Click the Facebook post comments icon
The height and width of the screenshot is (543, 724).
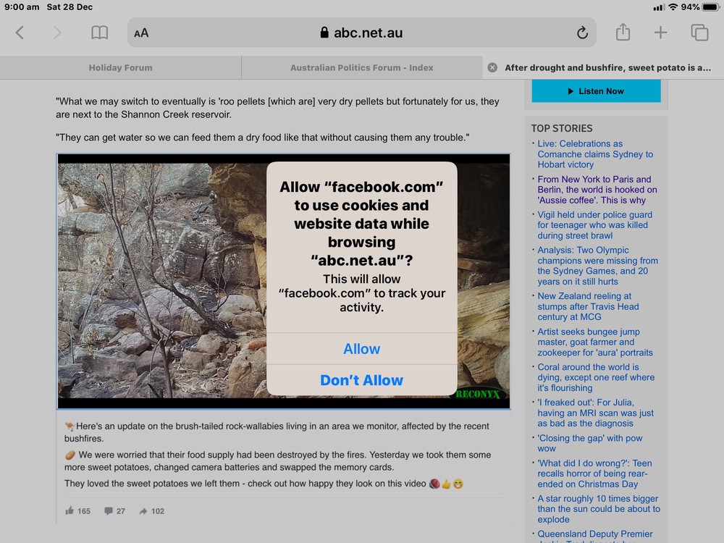point(109,510)
